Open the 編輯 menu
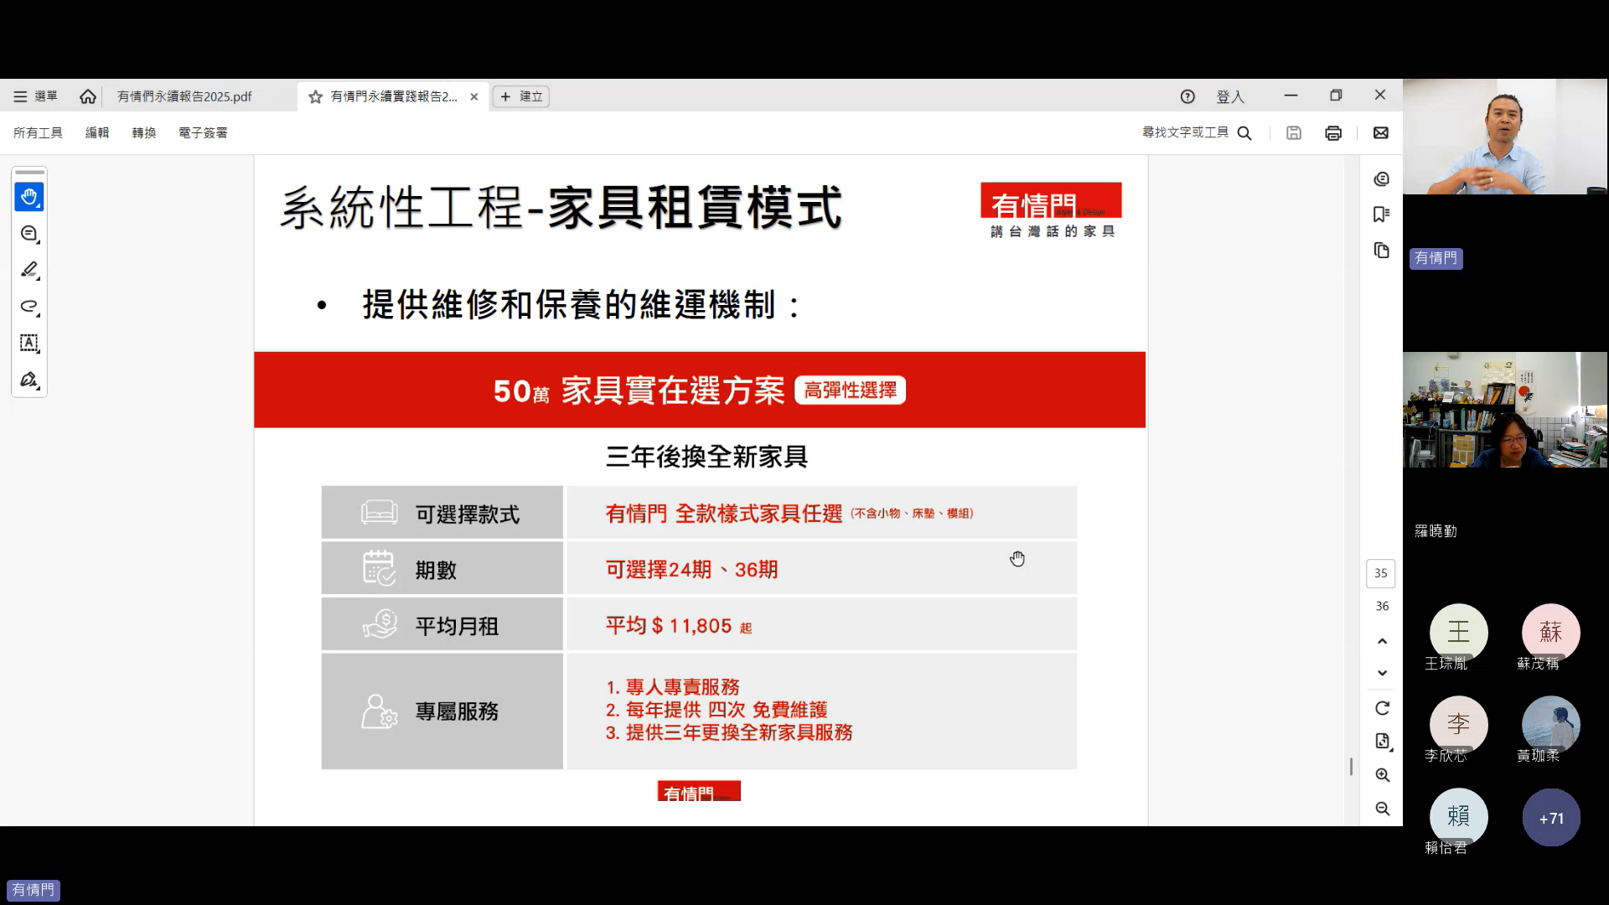 [97, 133]
